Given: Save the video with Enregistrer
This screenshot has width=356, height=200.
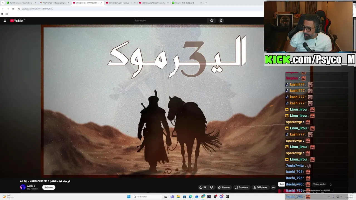Looking at the screenshot, I should point(241,187).
